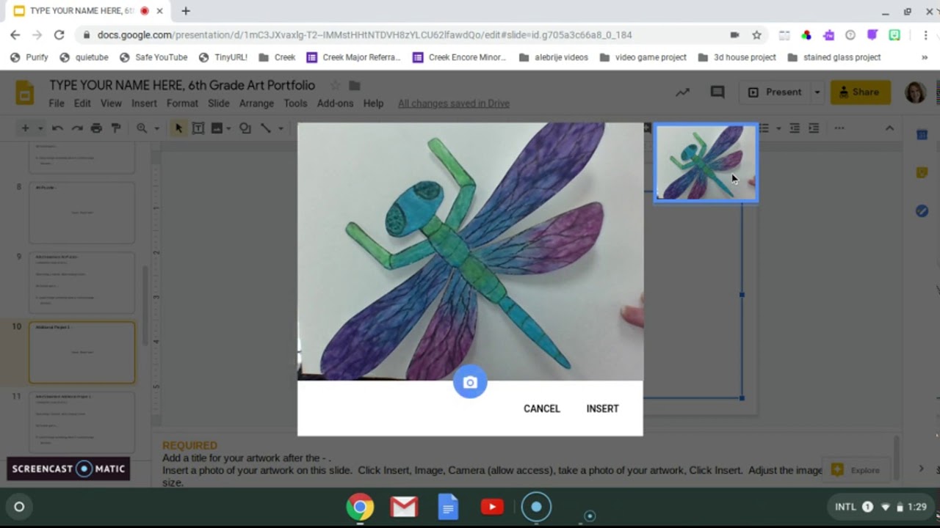Click the yellow Share button

tap(860, 92)
